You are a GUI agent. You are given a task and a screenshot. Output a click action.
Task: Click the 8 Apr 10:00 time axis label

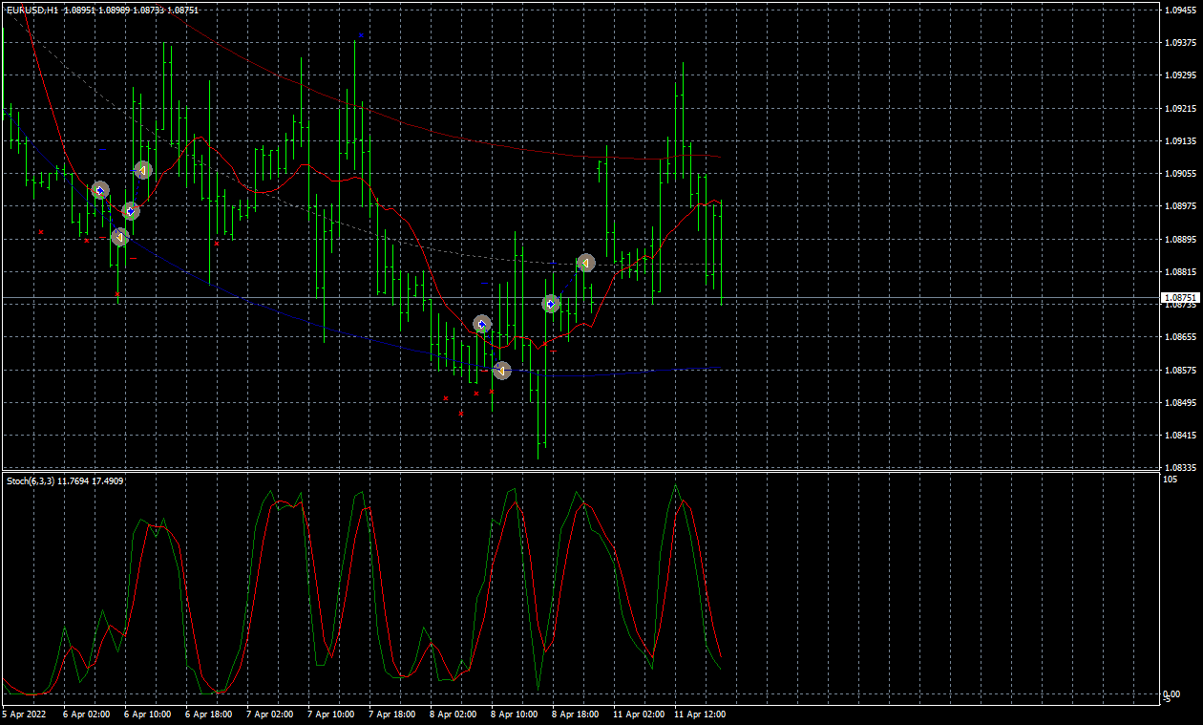[x=514, y=713]
